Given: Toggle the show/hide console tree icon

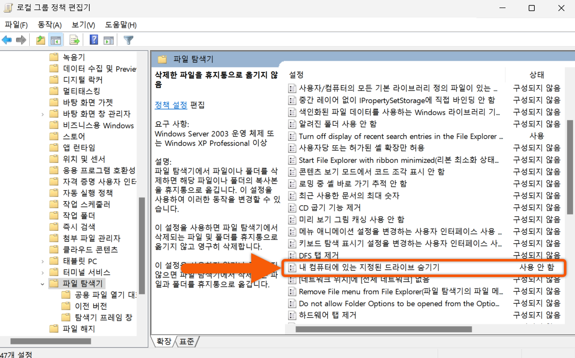Looking at the screenshot, I should click(56, 40).
